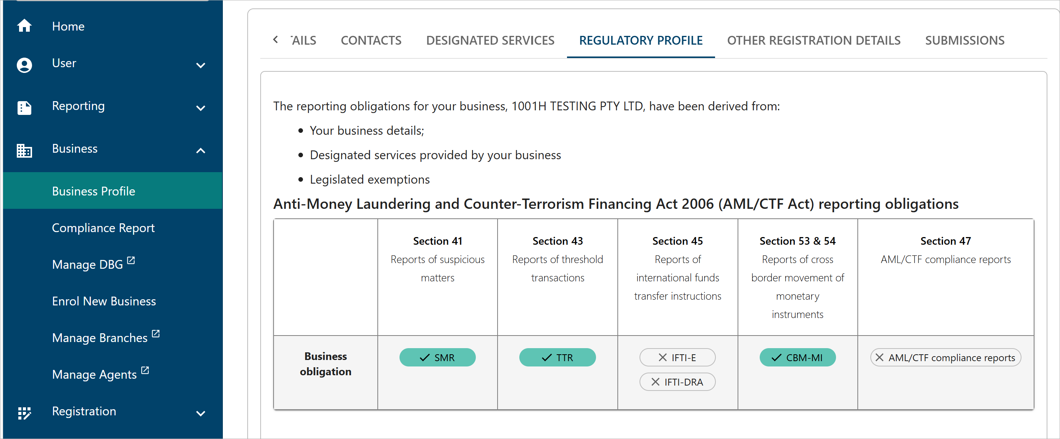Select the TTR obligation pill

(x=557, y=357)
